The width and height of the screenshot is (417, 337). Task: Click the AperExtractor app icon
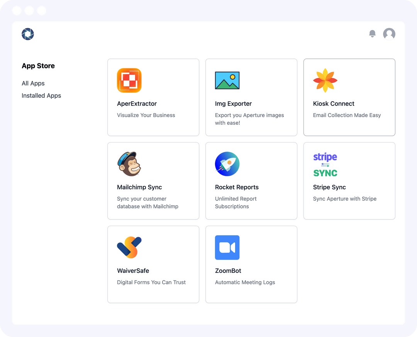129,80
